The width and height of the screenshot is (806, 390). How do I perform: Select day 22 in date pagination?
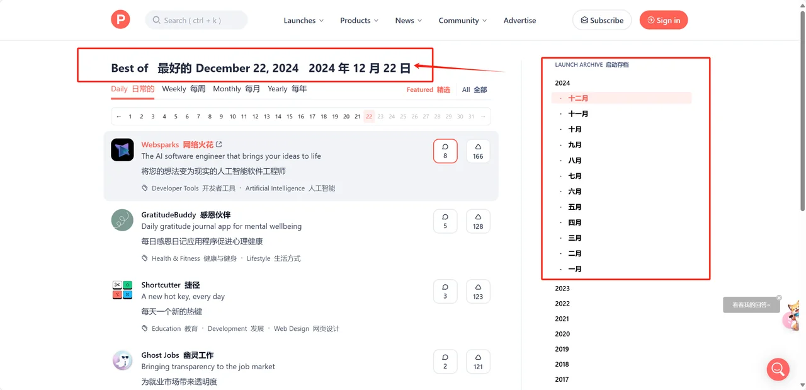pos(369,117)
